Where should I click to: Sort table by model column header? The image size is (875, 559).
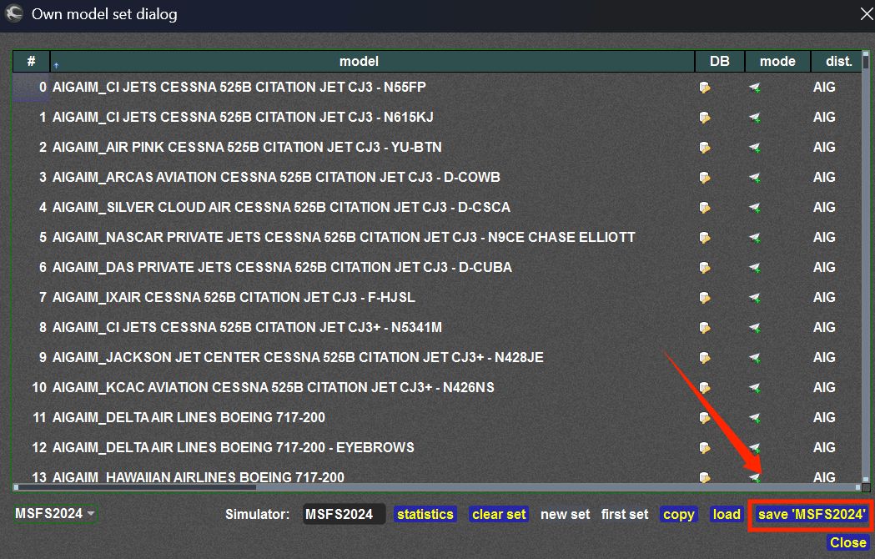tap(372, 62)
